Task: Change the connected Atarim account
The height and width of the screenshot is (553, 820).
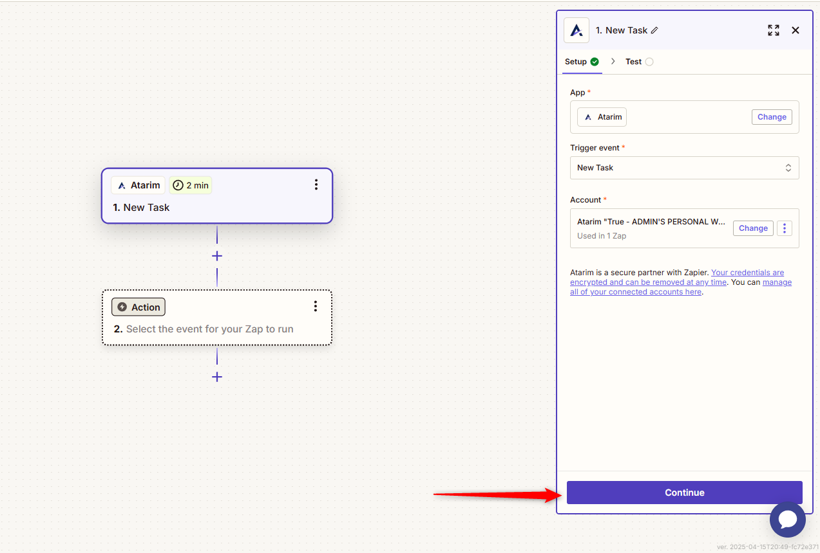Action: point(752,228)
